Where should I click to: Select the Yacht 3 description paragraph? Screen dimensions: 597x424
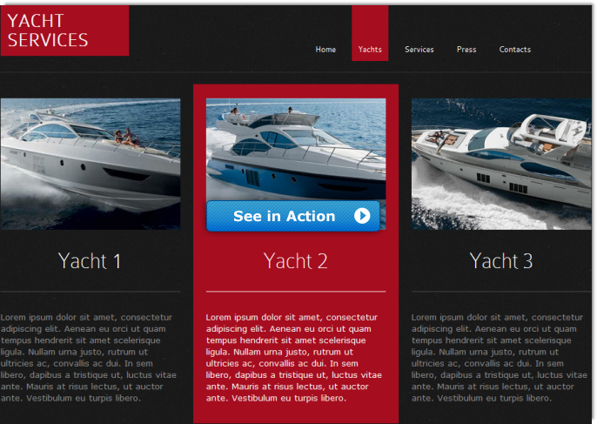[x=500, y=357]
